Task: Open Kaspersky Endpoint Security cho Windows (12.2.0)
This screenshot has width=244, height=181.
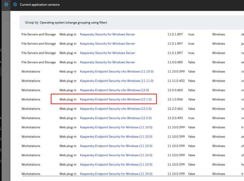Action: tap(116, 109)
